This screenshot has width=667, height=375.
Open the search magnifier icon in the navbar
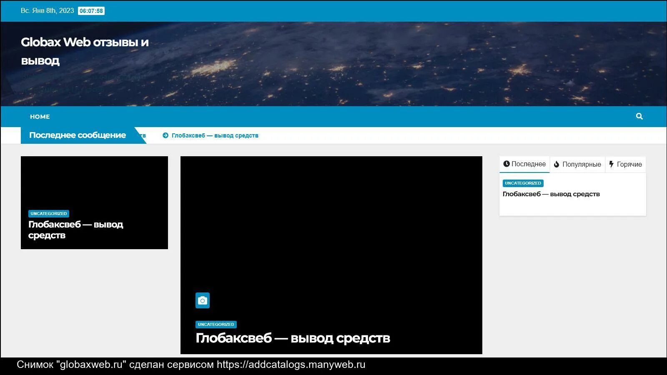(639, 116)
